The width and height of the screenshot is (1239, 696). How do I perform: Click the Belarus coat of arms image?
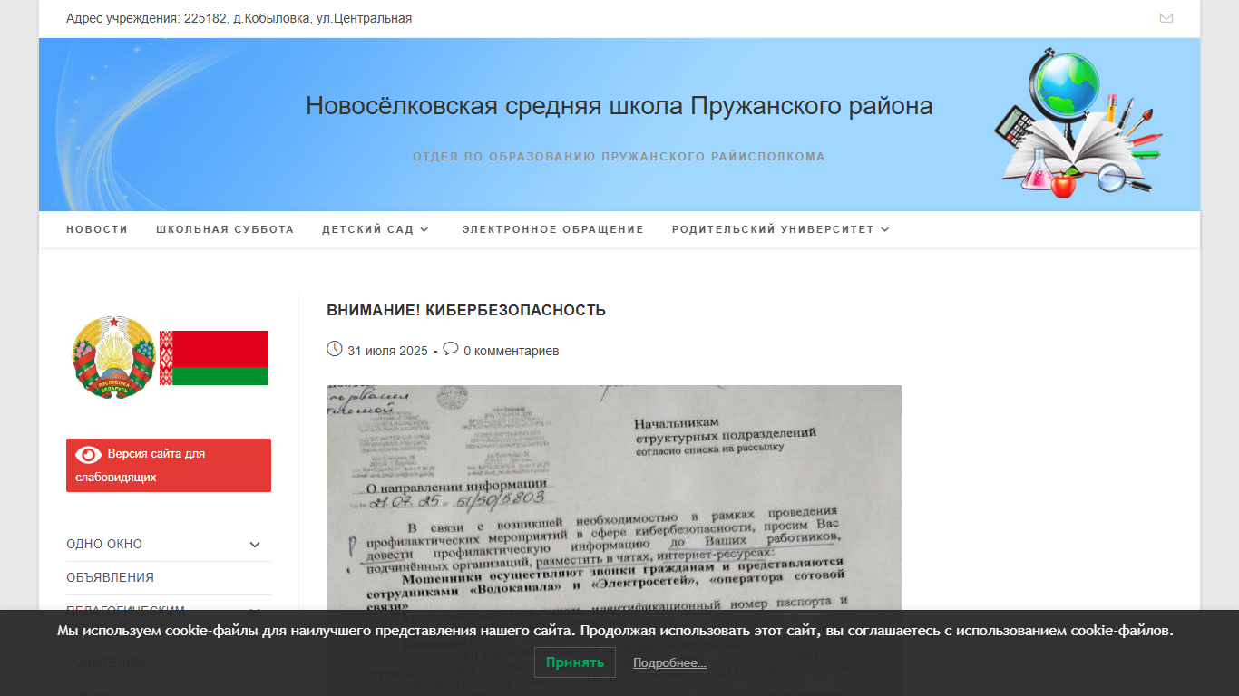[114, 356]
